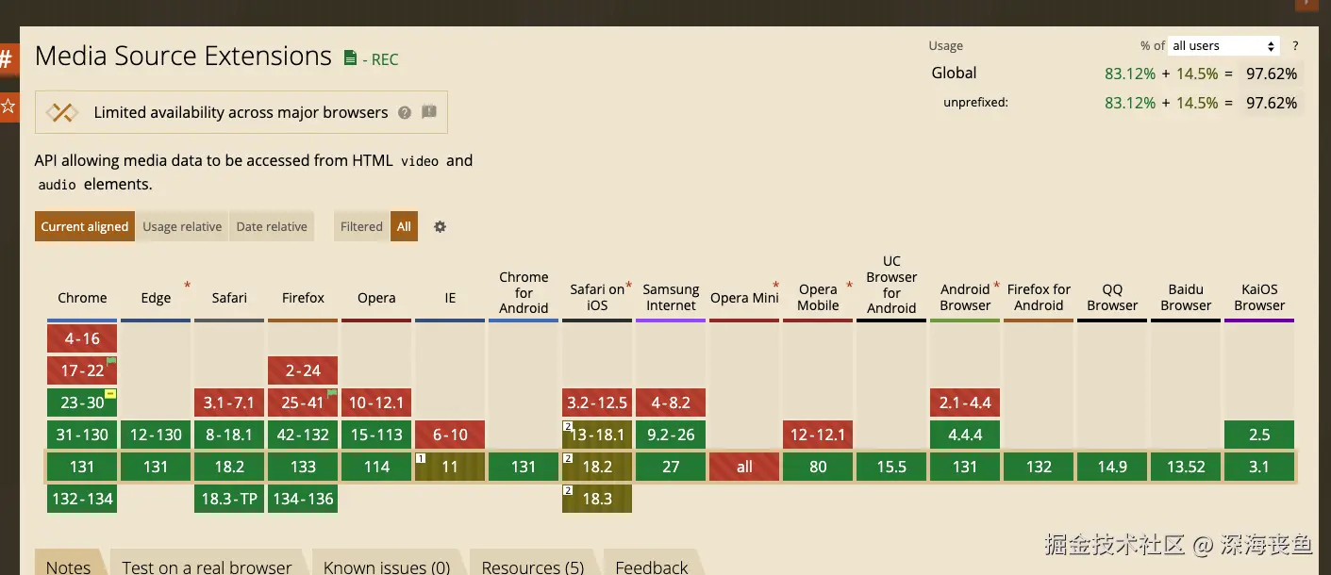
Task: Open the REC specification document icon
Action: 350,58
